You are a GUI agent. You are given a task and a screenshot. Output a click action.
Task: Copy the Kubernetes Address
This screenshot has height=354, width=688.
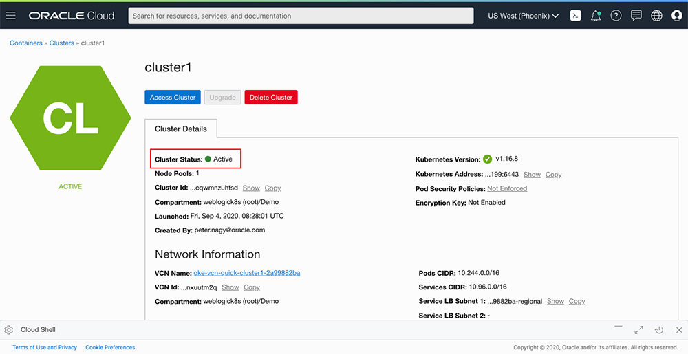553,175
